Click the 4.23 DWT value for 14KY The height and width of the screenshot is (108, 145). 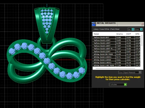[129, 43]
